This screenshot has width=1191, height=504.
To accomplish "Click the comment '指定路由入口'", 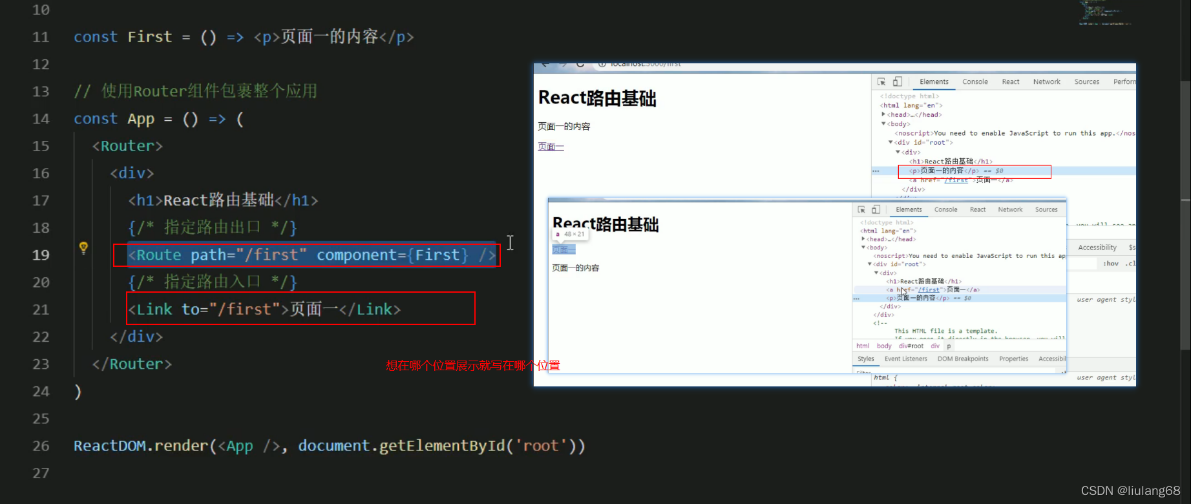I will (x=212, y=282).
